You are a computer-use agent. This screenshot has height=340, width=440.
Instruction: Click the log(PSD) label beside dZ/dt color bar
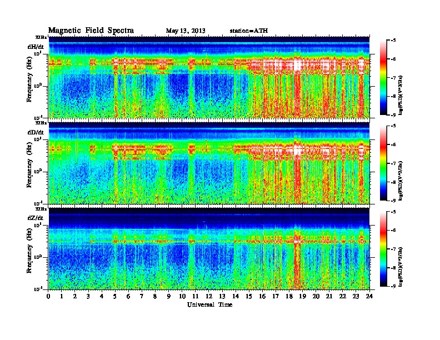coord(401,266)
